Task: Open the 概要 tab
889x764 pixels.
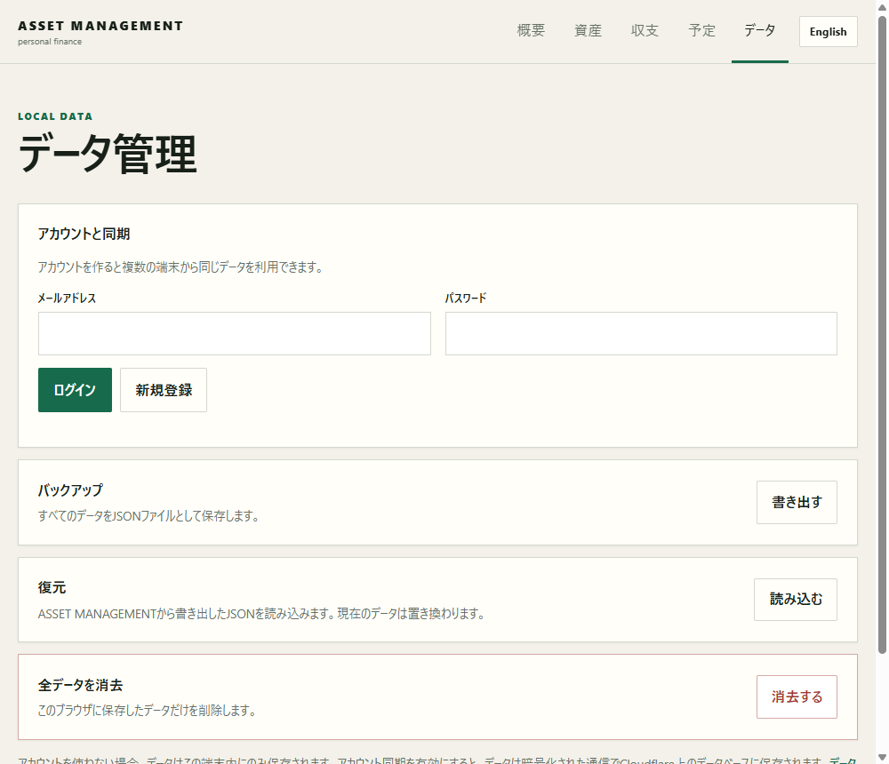Action: point(531,30)
